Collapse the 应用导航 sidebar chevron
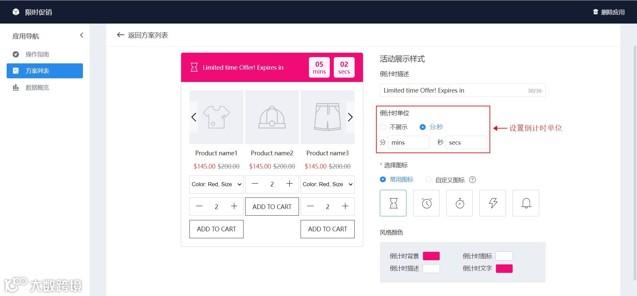The width and height of the screenshot is (637, 296). [x=82, y=35]
